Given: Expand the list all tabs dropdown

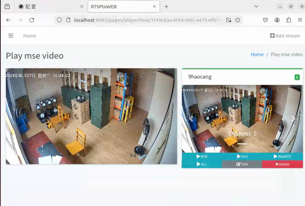Looking at the screenshot, I should tap(256, 7).
